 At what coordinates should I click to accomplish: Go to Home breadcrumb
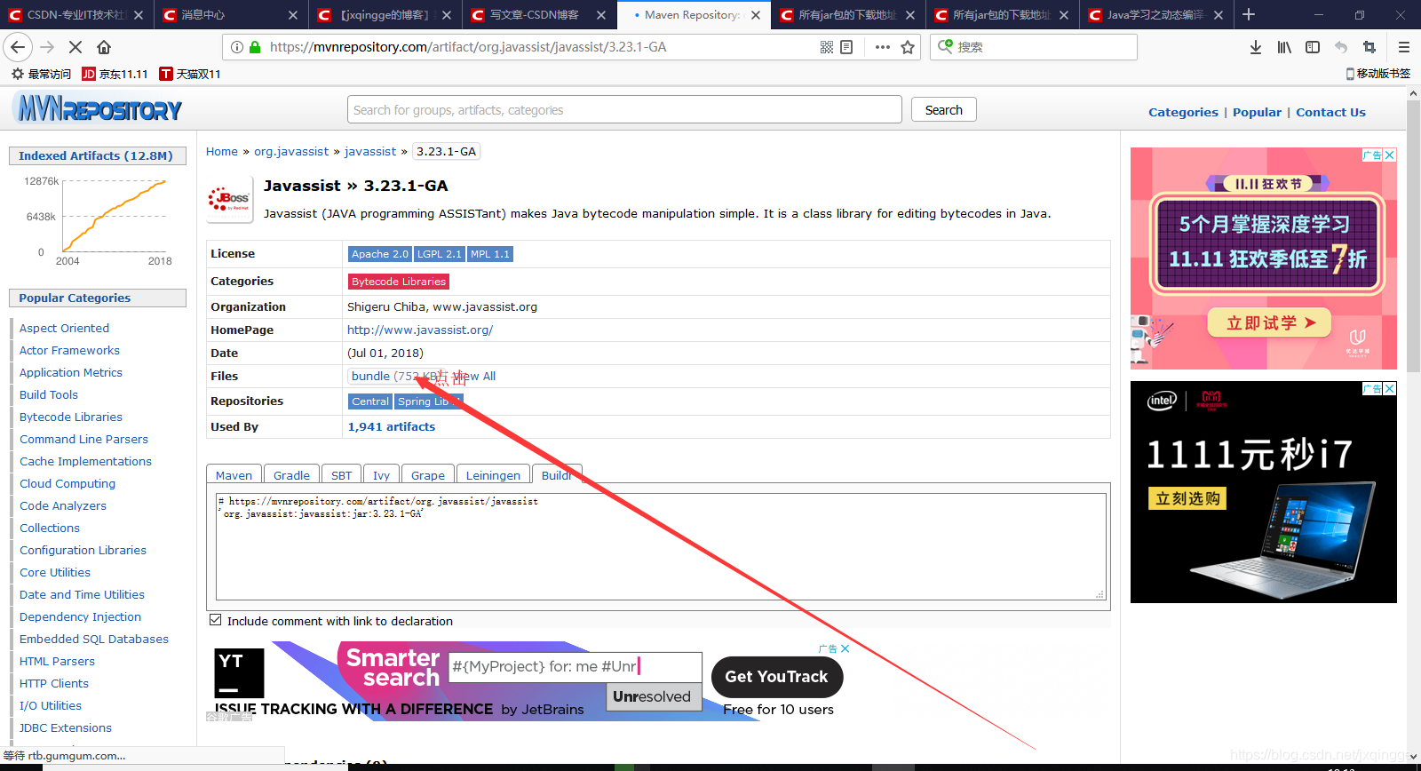tap(222, 152)
